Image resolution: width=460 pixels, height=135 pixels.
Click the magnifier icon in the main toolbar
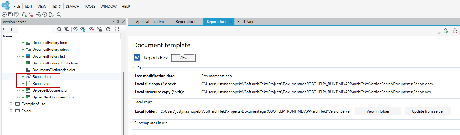[59, 14]
